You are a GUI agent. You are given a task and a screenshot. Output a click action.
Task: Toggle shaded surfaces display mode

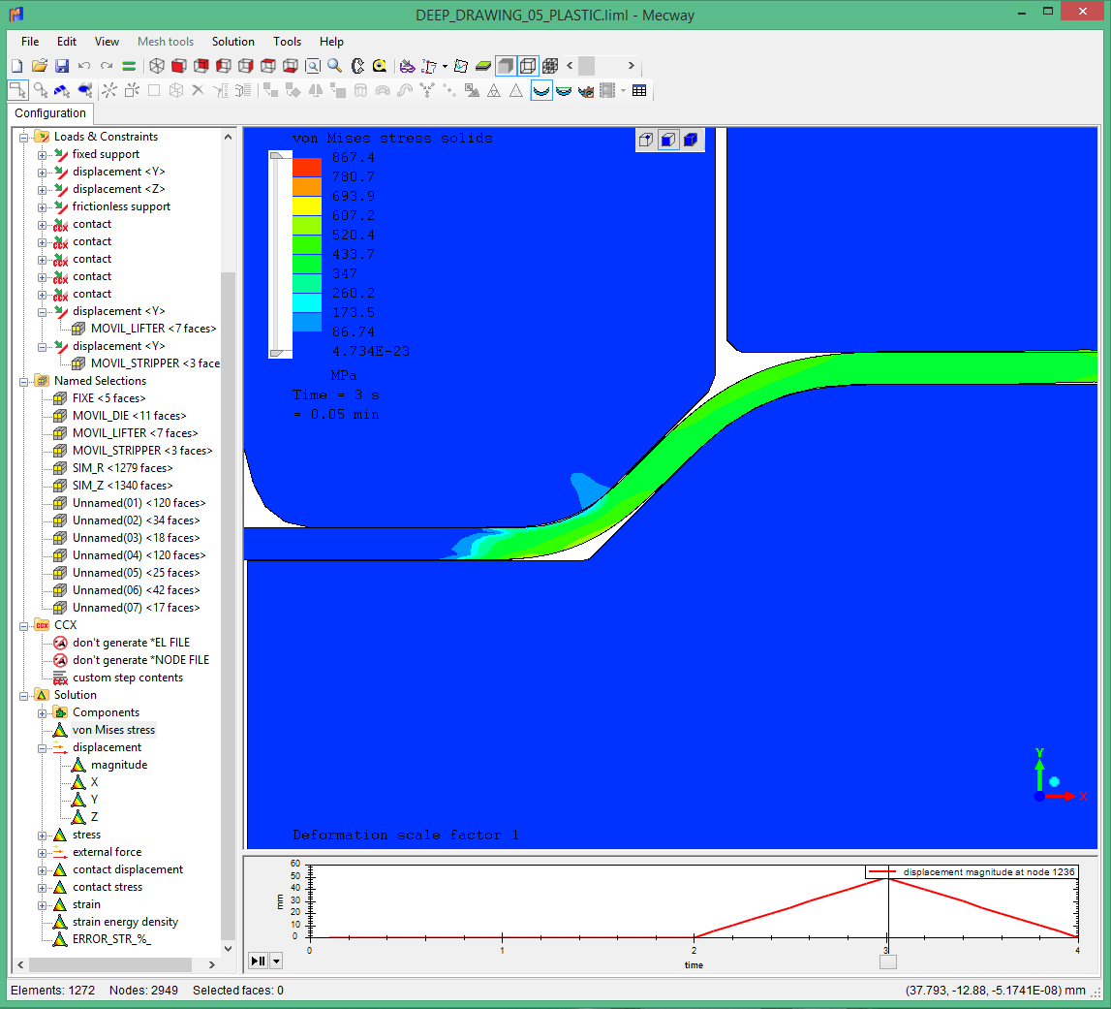[506, 66]
